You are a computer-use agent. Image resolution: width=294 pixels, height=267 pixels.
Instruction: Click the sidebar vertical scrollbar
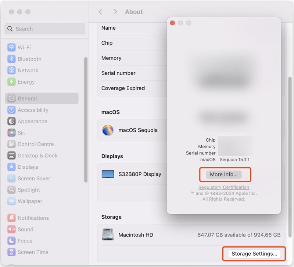click(x=86, y=120)
